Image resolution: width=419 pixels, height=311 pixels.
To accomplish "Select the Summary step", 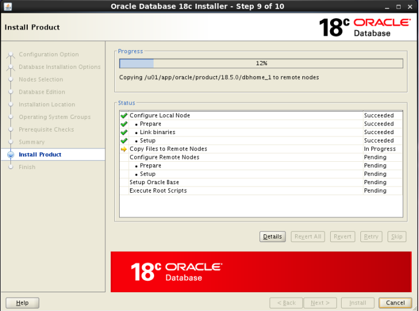I will (x=32, y=143).
